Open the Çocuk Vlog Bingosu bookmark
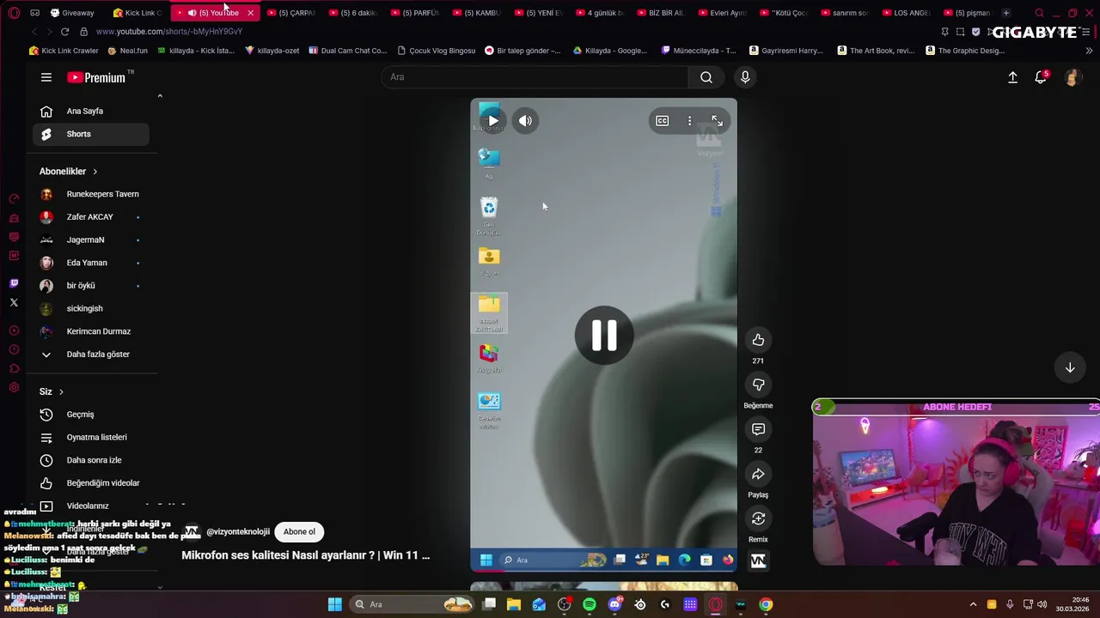 point(437,51)
